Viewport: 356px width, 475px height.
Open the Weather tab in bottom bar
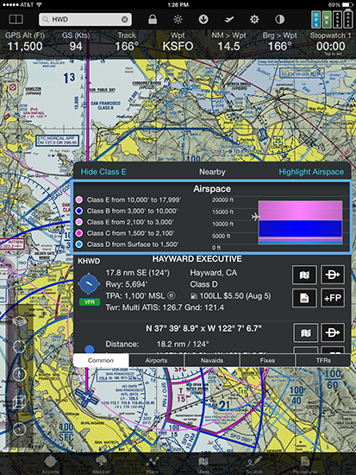101,465
